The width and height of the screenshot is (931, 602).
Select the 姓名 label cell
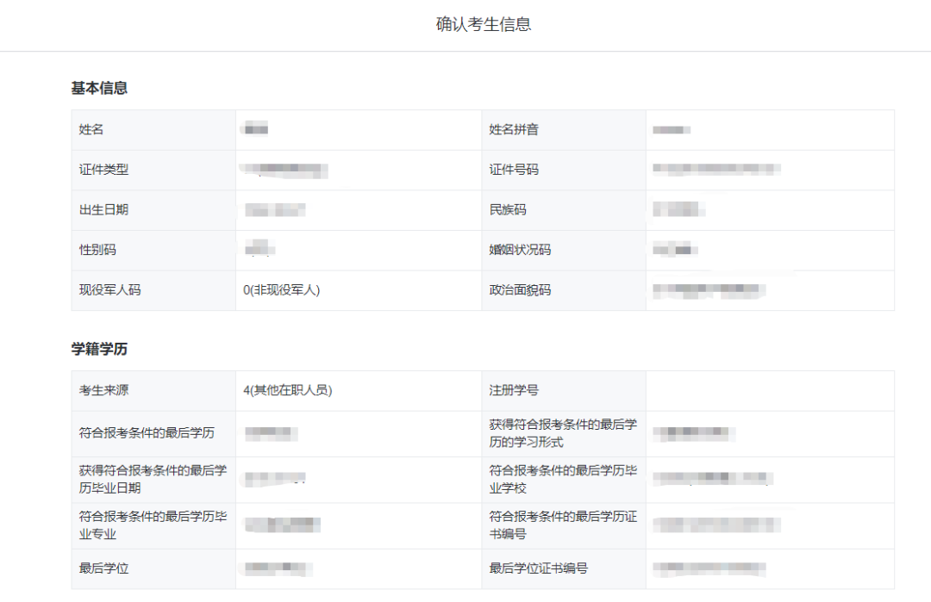pyautogui.click(x=153, y=130)
